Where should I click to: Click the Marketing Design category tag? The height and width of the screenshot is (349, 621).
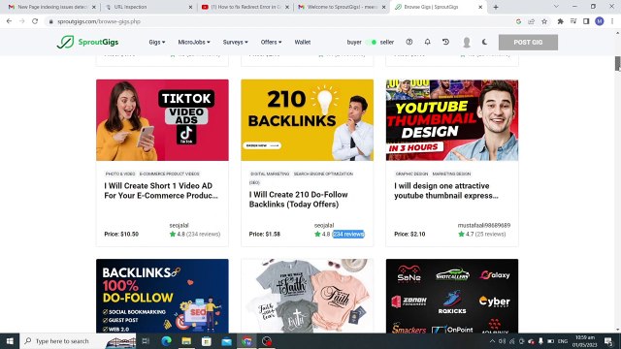pyautogui.click(x=451, y=174)
